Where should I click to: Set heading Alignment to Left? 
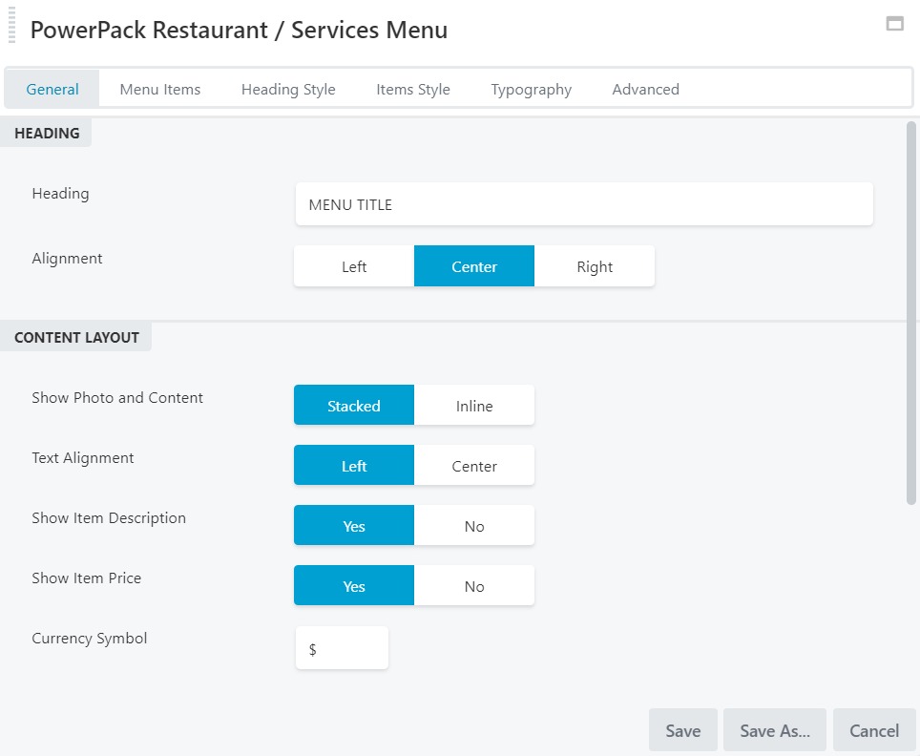point(354,266)
